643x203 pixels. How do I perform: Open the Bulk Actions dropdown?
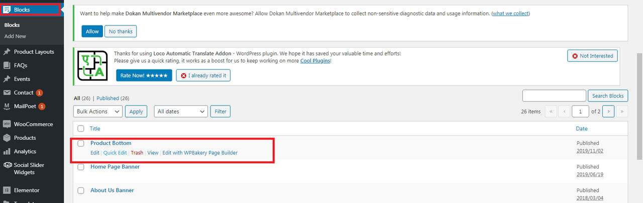coord(98,111)
